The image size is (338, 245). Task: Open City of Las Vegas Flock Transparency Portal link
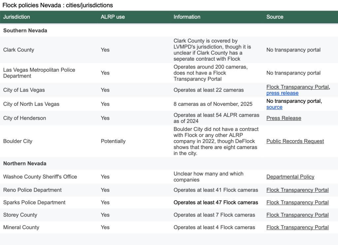tap(298, 87)
